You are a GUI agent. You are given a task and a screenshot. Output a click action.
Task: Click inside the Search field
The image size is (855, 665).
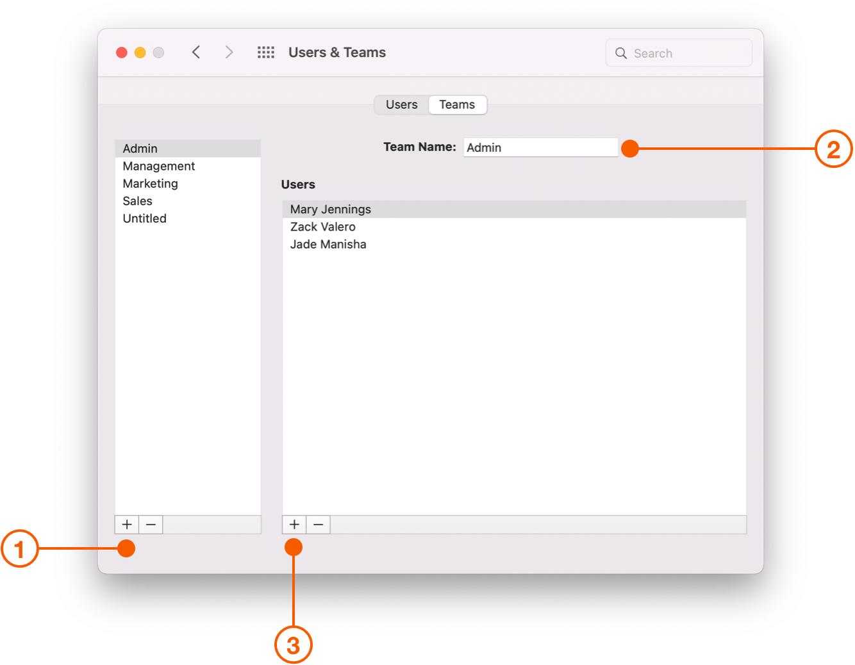pos(673,53)
